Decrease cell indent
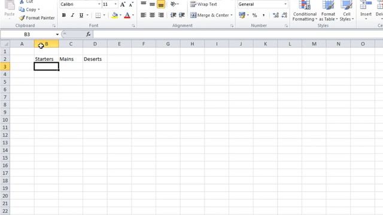383x215 pixels. (x=173, y=15)
